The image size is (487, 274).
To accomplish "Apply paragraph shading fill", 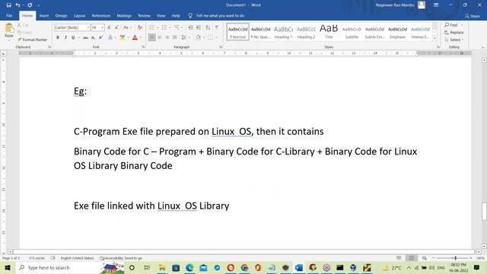I will tap(198, 37).
